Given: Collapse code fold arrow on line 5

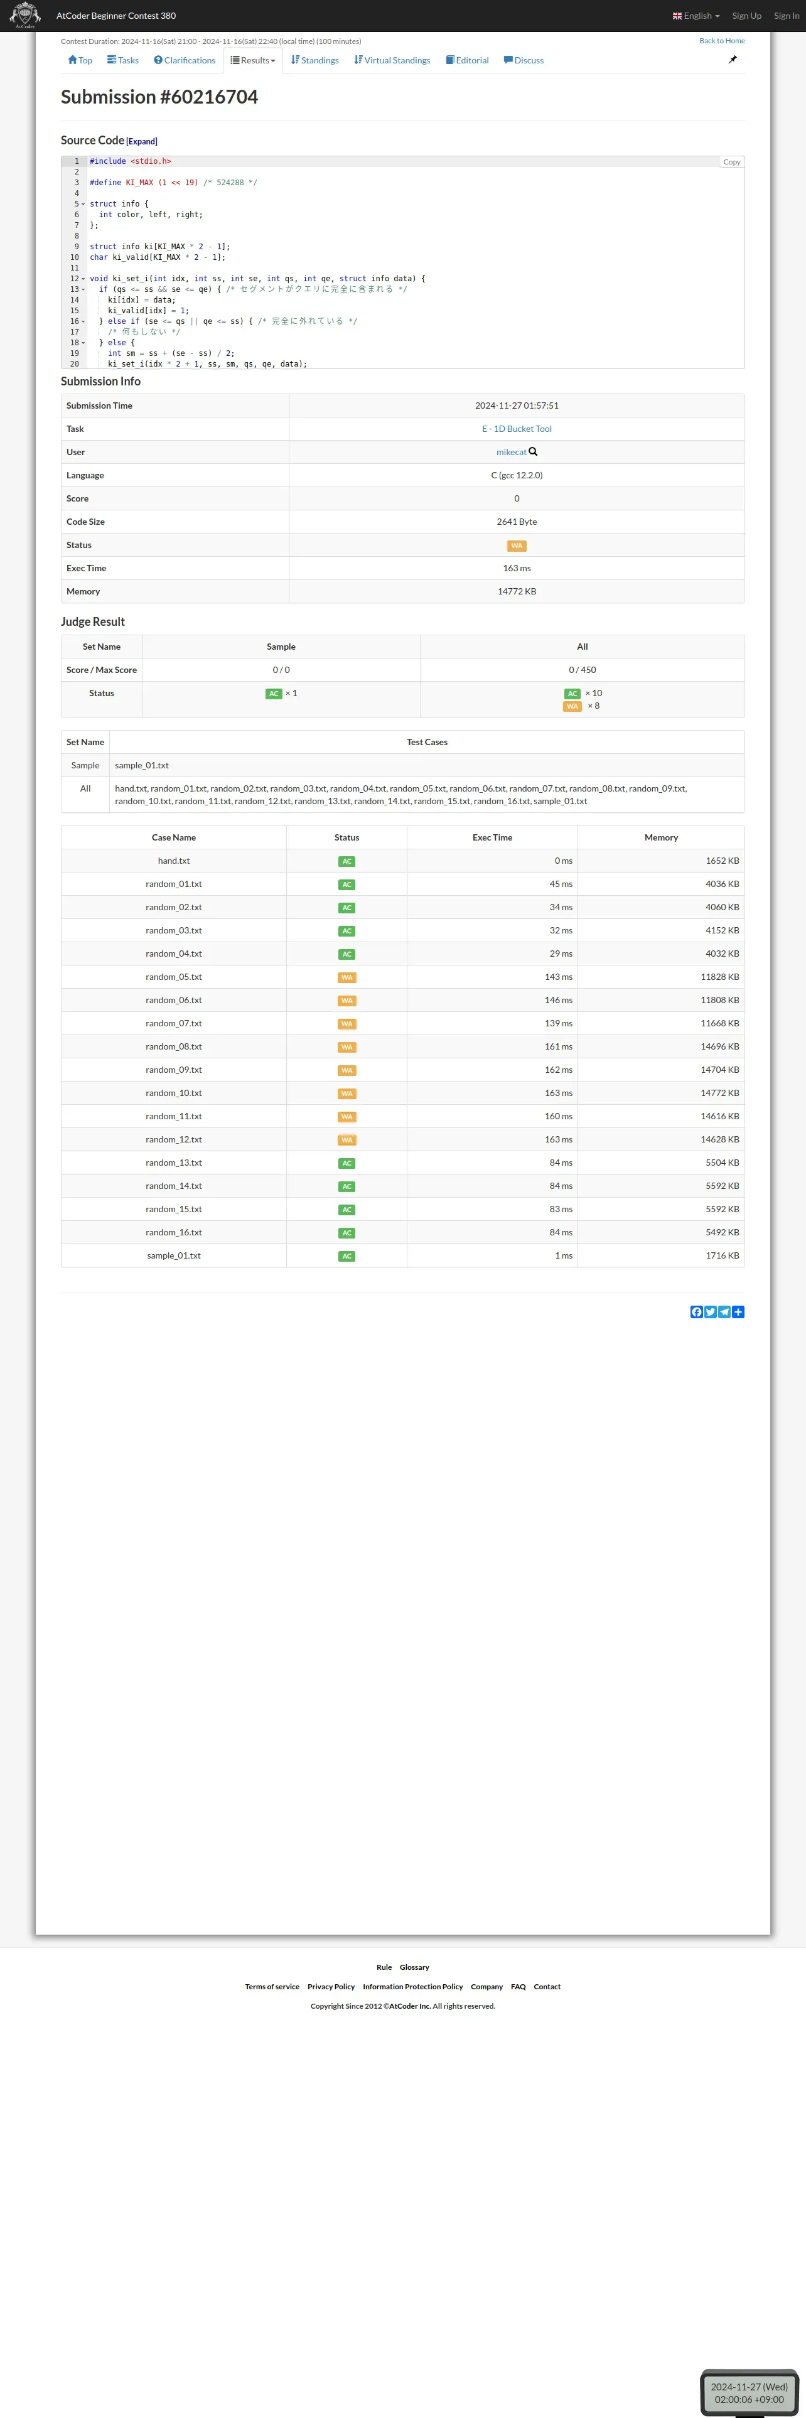Looking at the screenshot, I should click(83, 203).
